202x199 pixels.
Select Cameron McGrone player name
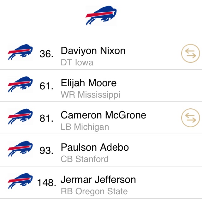pos(104,115)
